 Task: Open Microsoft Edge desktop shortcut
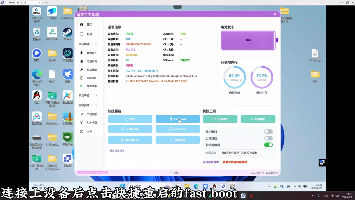tap(37, 78)
